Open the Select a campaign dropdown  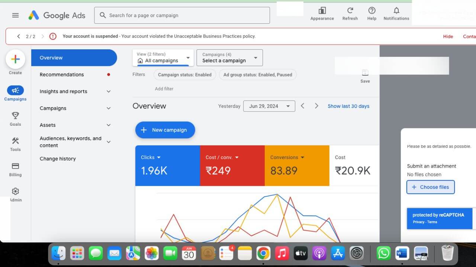pyautogui.click(x=229, y=58)
